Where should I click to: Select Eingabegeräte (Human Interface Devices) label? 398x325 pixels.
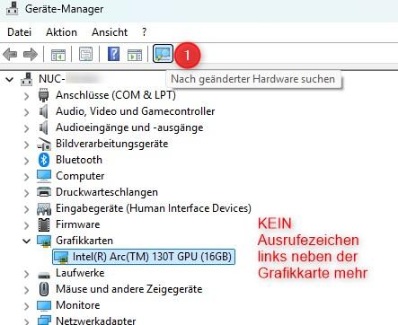tap(154, 208)
